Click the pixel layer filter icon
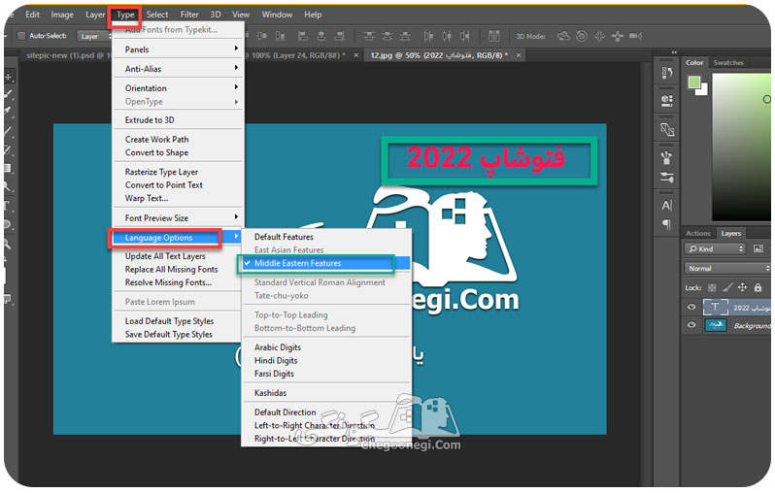This screenshot has width=775, height=493. [758, 248]
